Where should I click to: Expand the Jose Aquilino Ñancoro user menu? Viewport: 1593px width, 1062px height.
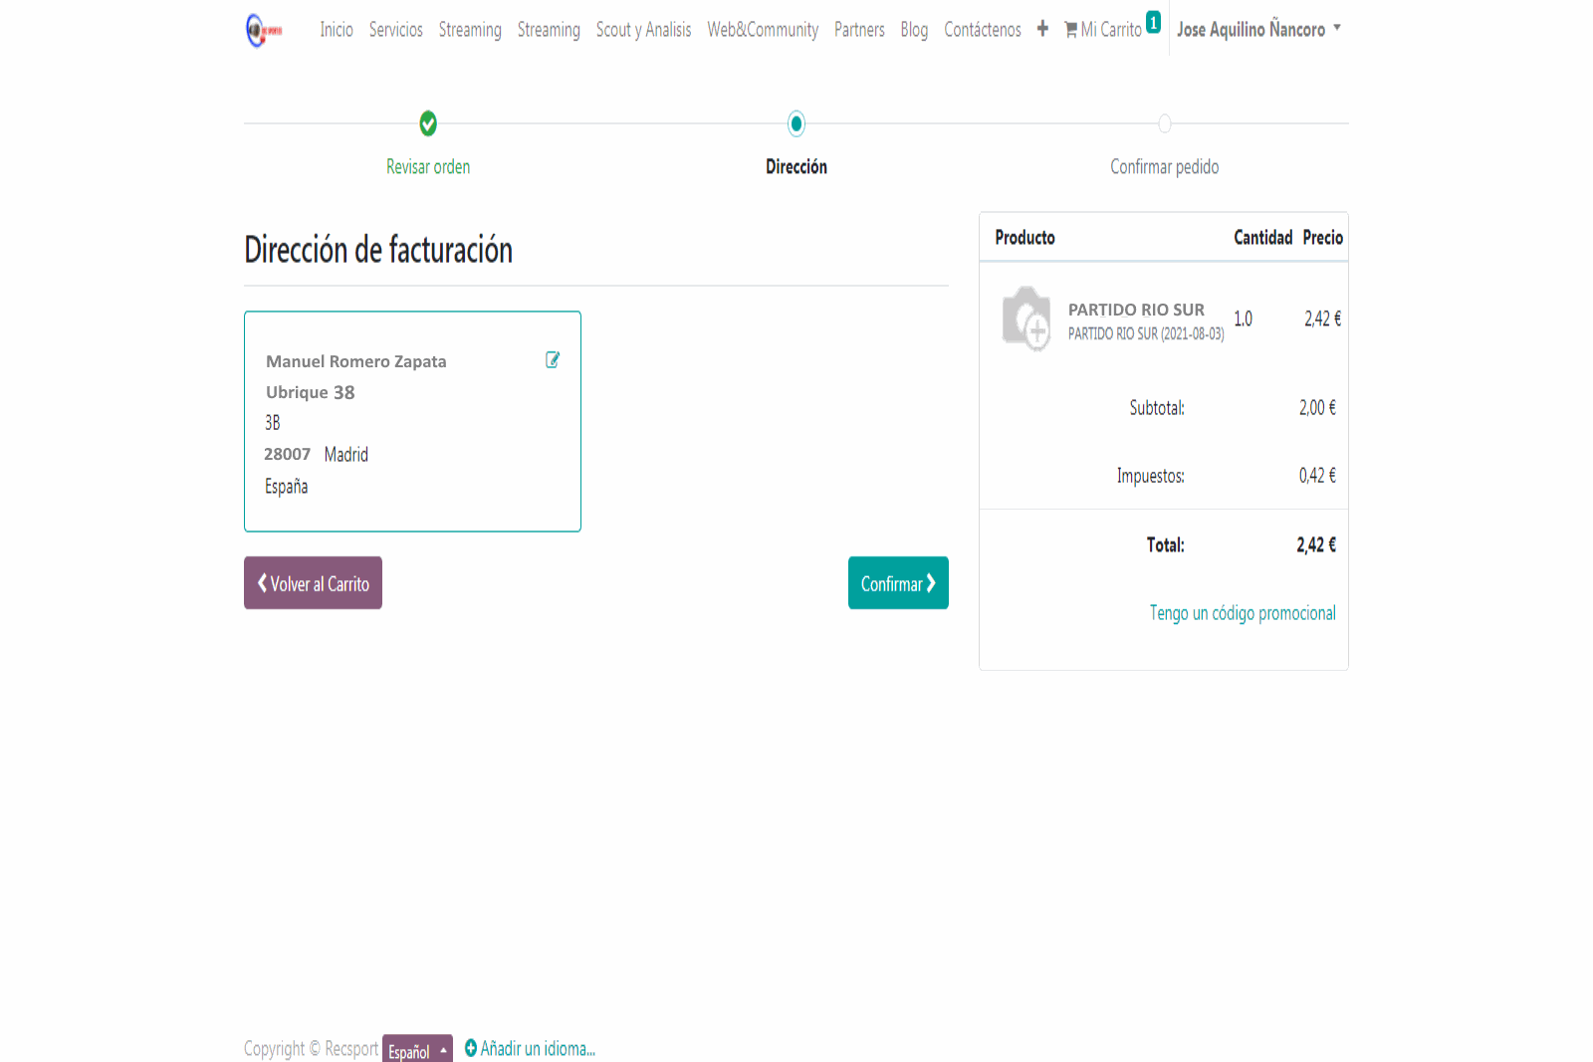coord(1258,30)
